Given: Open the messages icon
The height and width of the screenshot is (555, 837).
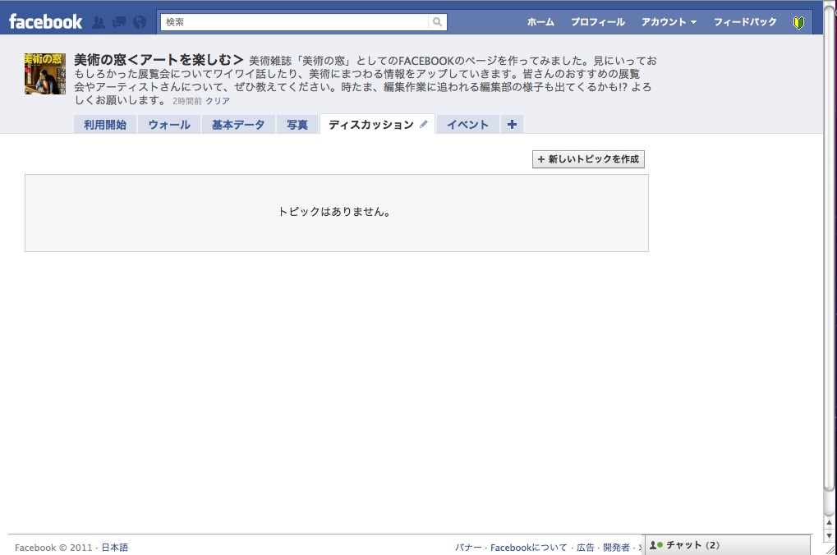Looking at the screenshot, I should pyautogui.click(x=119, y=22).
